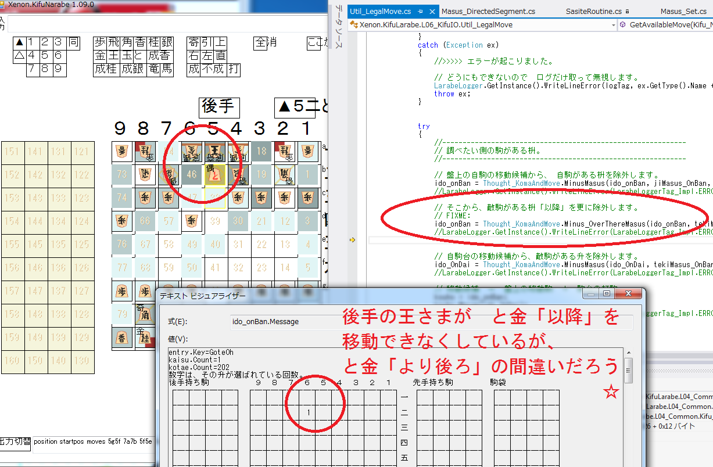Screen dimensions: 713x467
Task: Select the 桂 knight piece beside the 香 lance
Action: click(x=145, y=337)
